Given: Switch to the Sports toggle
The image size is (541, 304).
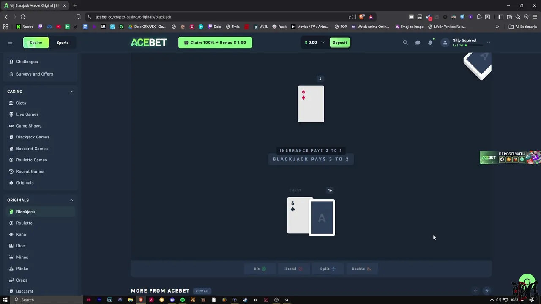Looking at the screenshot, I should (x=63, y=43).
